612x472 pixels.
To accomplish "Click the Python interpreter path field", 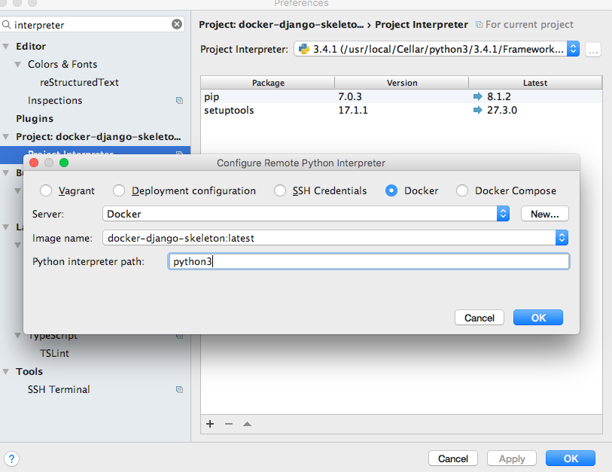I will (x=368, y=262).
